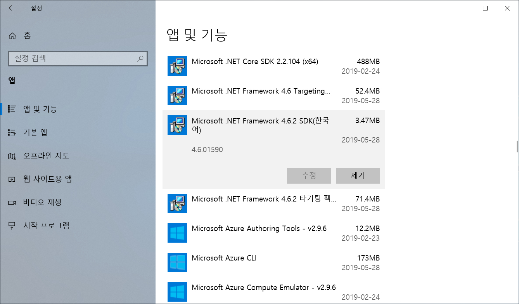Click the disabled 수정 button
519x304 pixels.
coord(309,175)
